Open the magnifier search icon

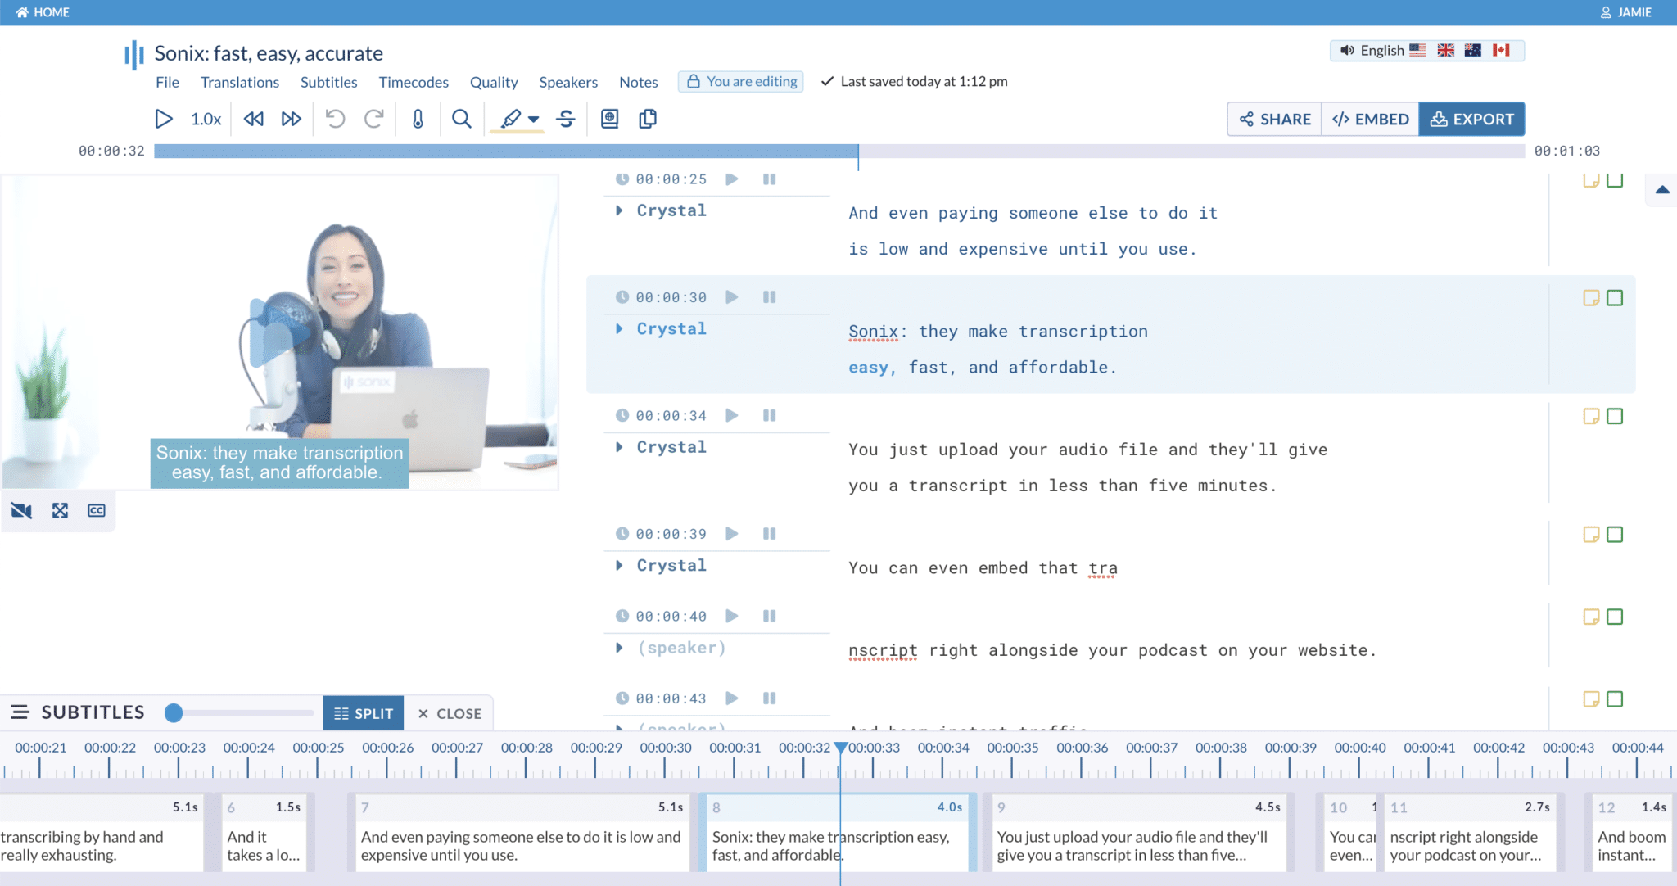[462, 120]
